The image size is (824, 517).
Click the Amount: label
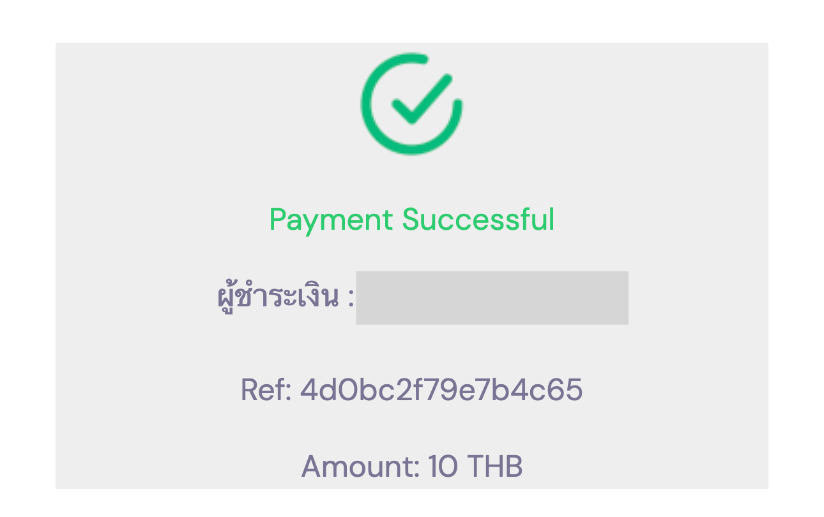pos(360,467)
